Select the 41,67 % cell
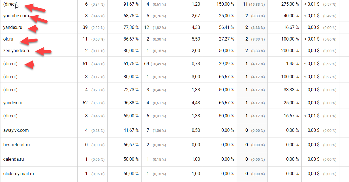Viewport: 349px width, 182px height. [131, 130]
